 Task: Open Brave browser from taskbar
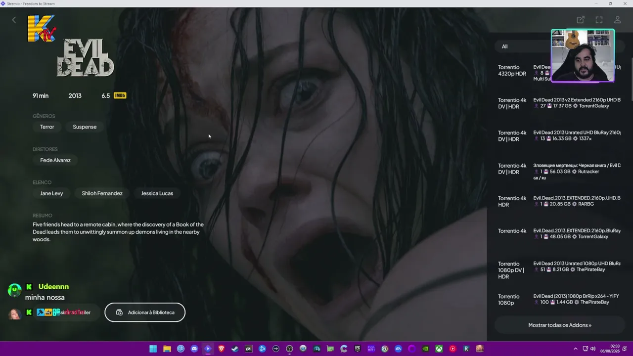click(x=221, y=349)
